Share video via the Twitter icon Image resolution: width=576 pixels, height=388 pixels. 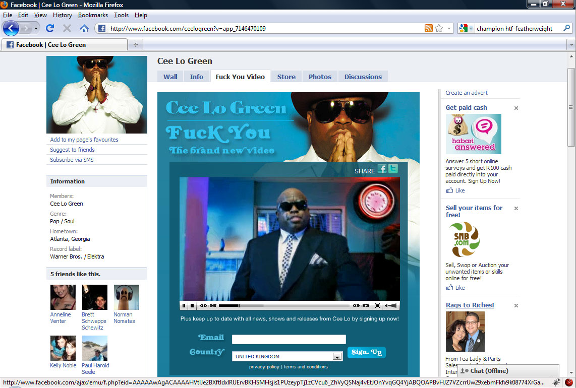[x=393, y=168]
